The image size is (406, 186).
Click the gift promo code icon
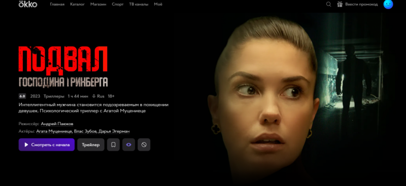point(340,4)
